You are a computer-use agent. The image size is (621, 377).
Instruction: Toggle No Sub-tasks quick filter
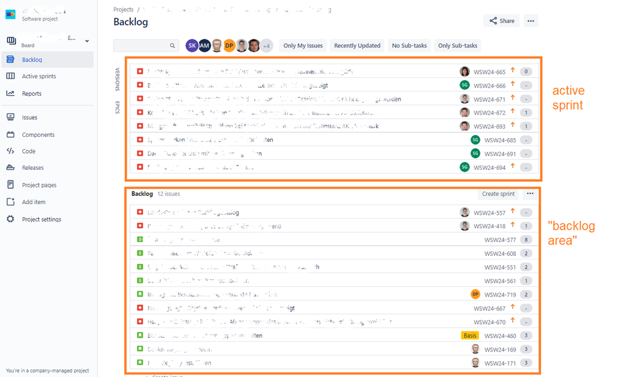click(409, 45)
